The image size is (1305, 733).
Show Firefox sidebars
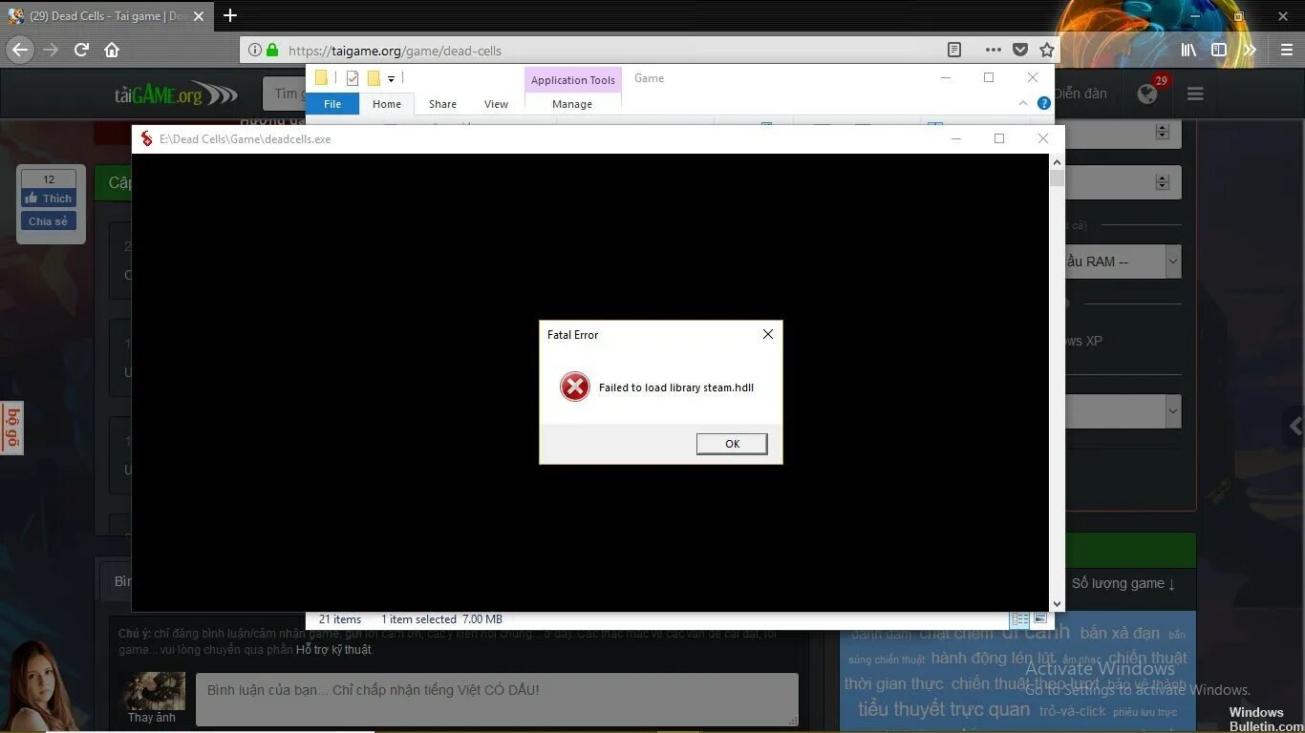[x=1219, y=50]
